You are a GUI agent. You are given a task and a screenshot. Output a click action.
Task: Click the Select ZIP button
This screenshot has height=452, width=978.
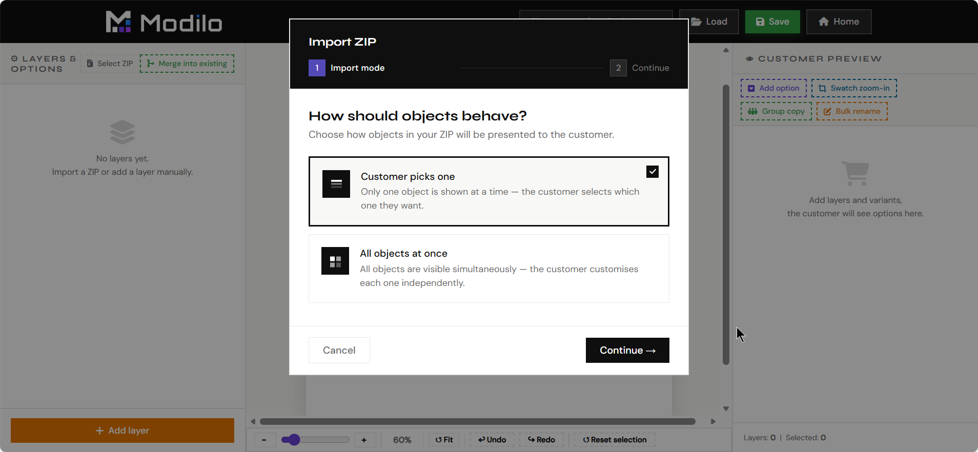click(x=110, y=64)
